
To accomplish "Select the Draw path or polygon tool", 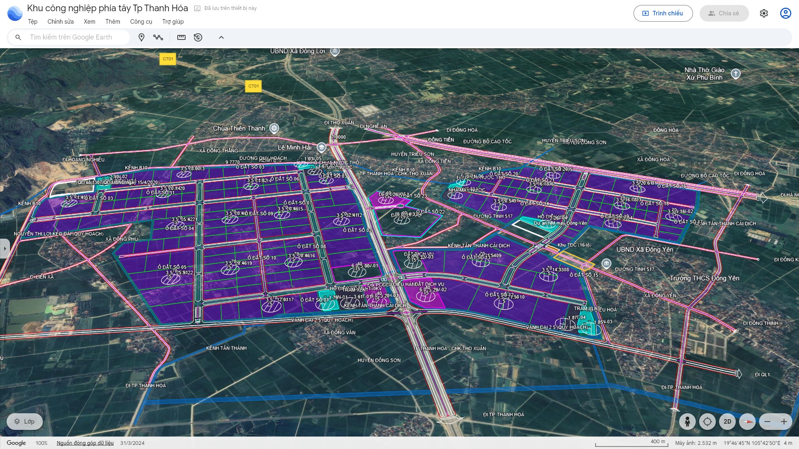I will 158,37.
